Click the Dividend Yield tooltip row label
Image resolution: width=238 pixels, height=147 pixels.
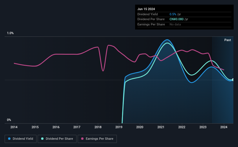(x=148, y=14)
